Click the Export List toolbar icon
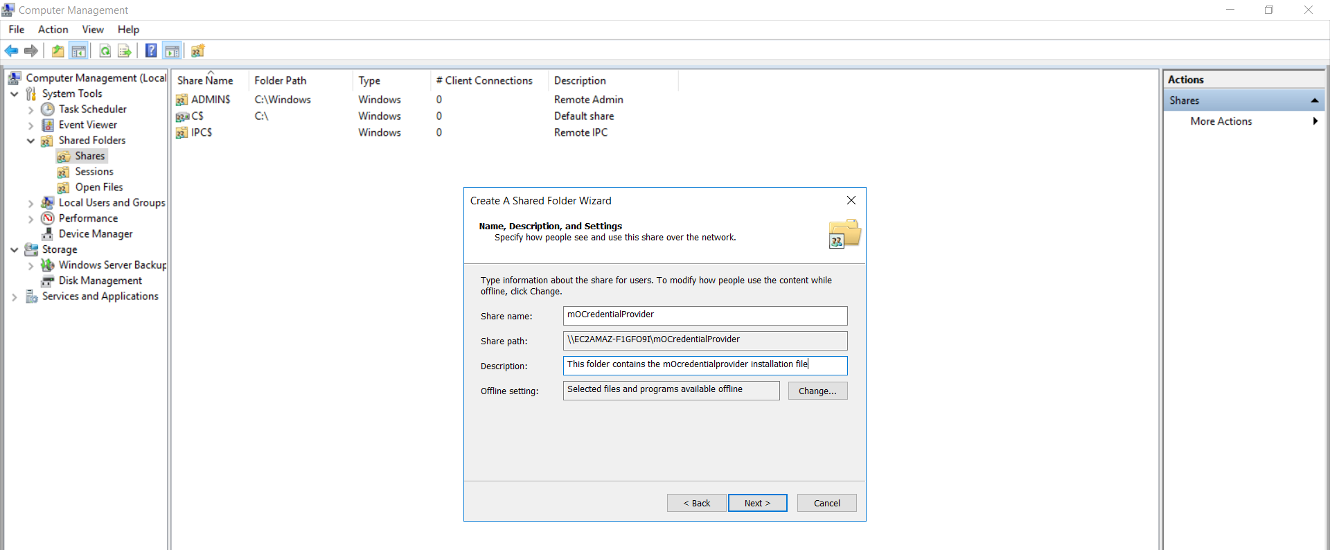Image resolution: width=1330 pixels, height=550 pixels. 125,51
